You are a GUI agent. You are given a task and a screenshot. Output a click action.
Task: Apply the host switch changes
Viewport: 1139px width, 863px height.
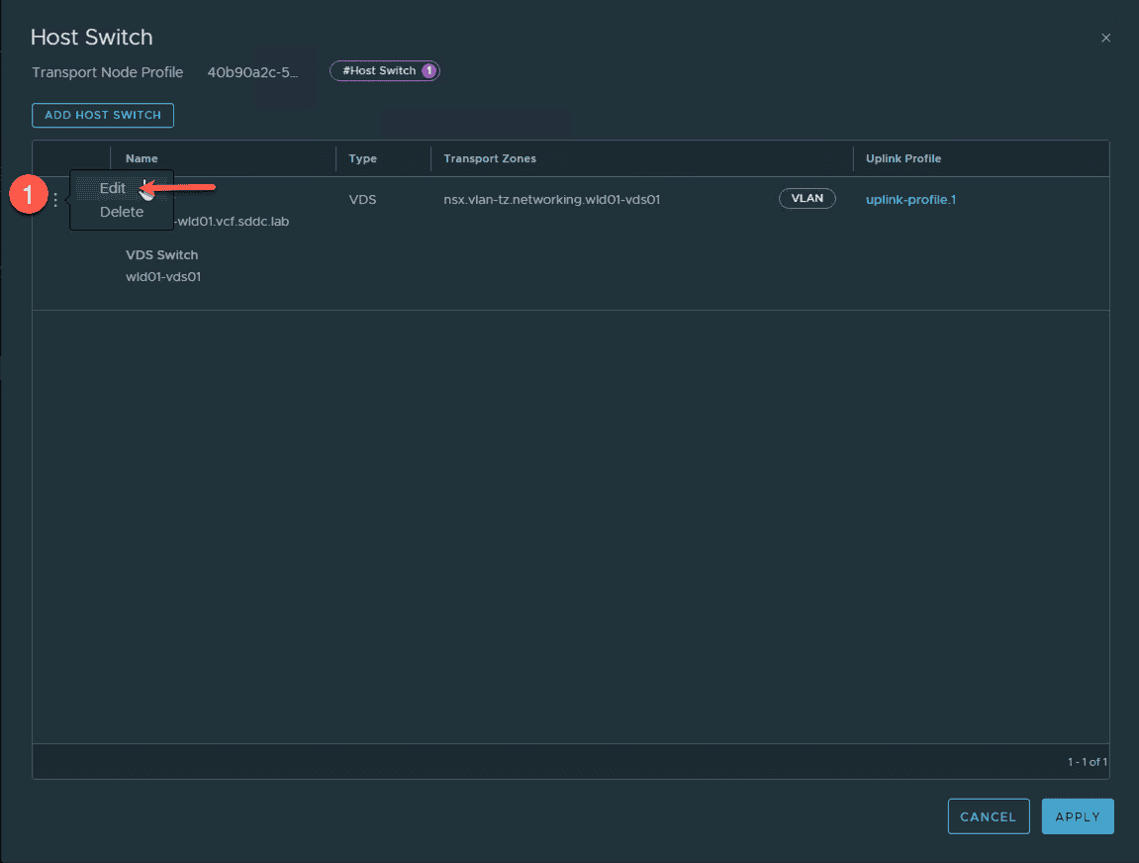tap(1078, 816)
